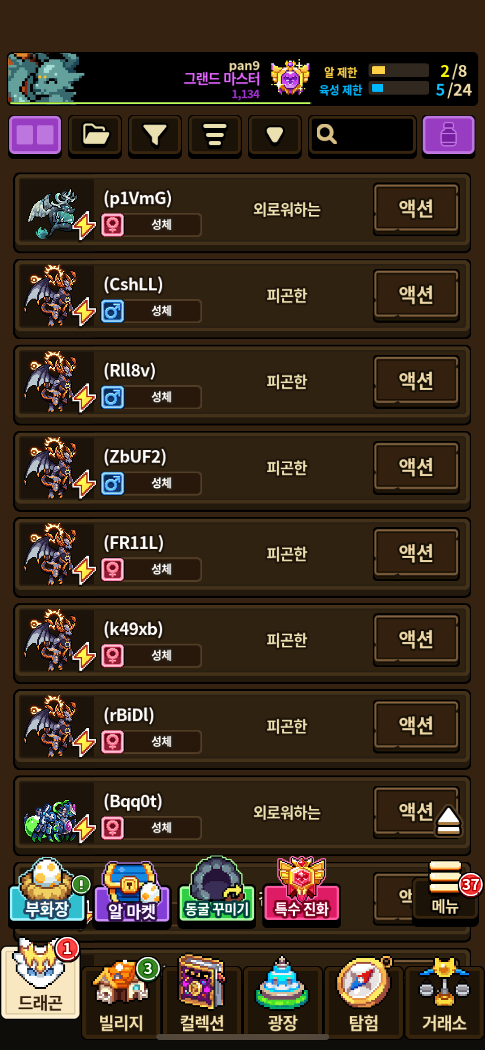Image resolution: width=485 pixels, height=1050 pixels.
Task: Switch to the 빌리지 tab
Action: click(121, 999)
